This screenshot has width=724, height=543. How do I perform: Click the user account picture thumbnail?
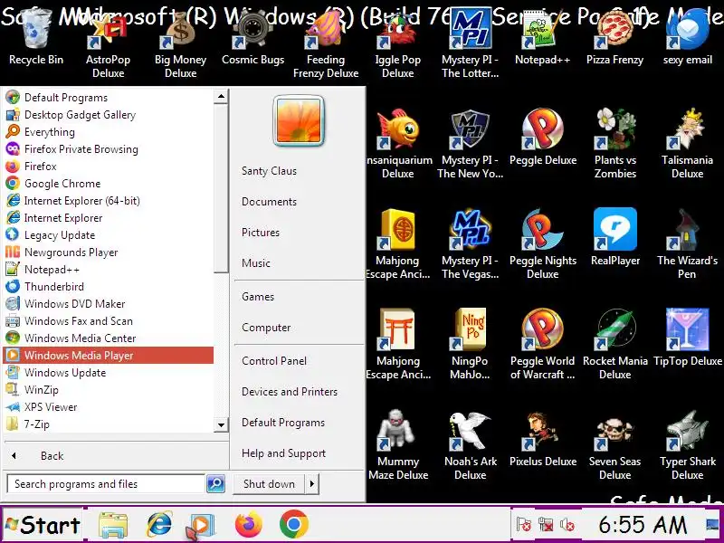click(x=299, y=120)
